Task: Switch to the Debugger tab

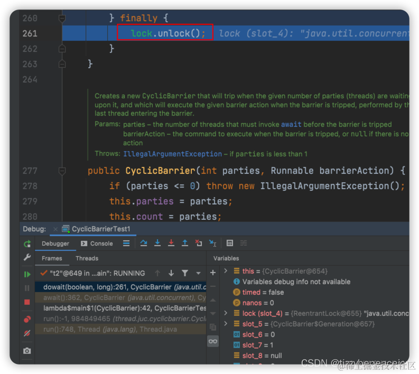Action: point(55,244)
